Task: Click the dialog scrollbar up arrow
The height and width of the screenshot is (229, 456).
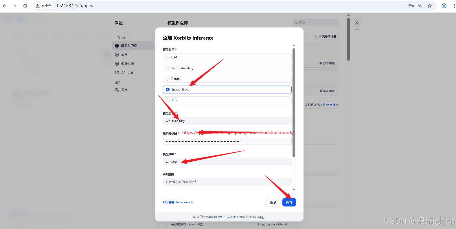Action: [294, 46]
